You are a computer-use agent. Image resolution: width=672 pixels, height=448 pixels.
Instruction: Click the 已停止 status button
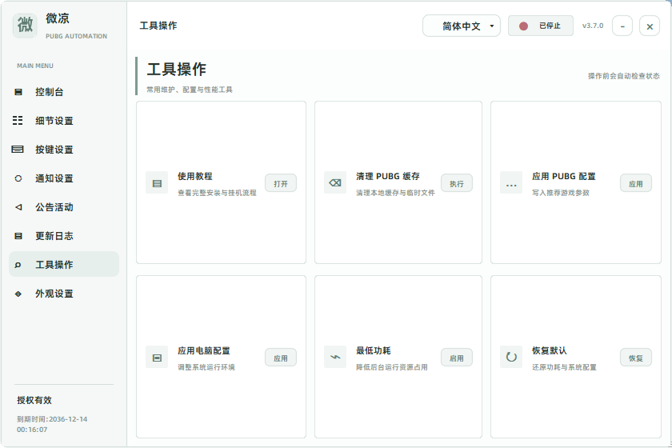[541, 26]
